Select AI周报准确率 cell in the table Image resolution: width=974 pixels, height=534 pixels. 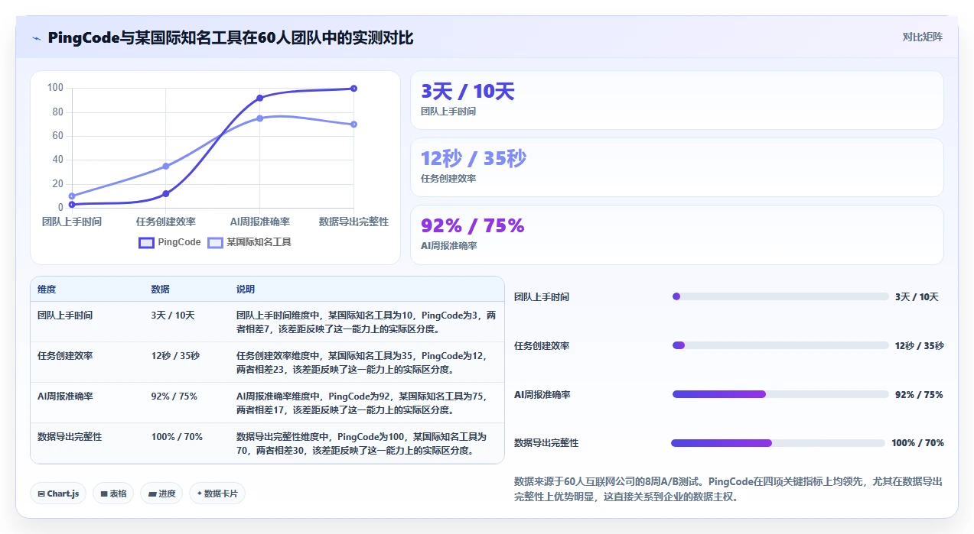point(65,396)
